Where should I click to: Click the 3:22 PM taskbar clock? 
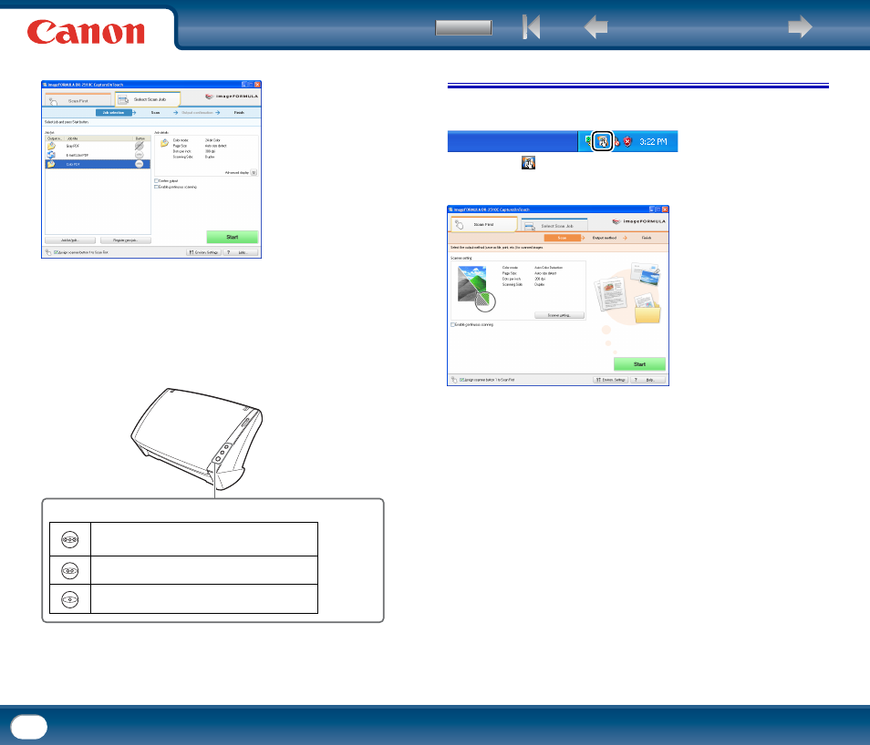653,142
